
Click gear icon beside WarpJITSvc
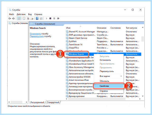coord(67,48)
